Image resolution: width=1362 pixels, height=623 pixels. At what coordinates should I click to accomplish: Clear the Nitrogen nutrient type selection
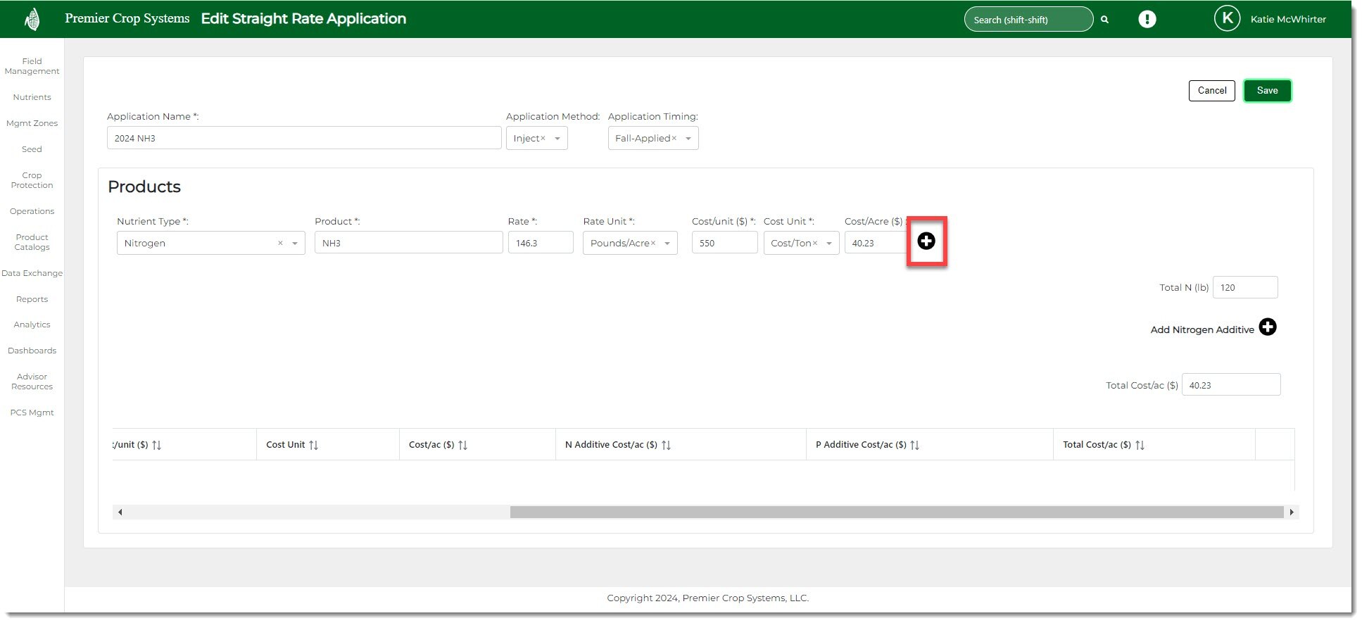pyautogui.click(x=280, y=243)
